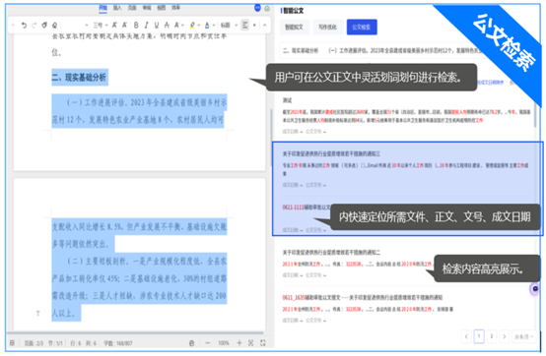The height and width of the screenshot is (356, 546).
Task: Show more toolbar items arrow
Action: [x=255, y=25]
